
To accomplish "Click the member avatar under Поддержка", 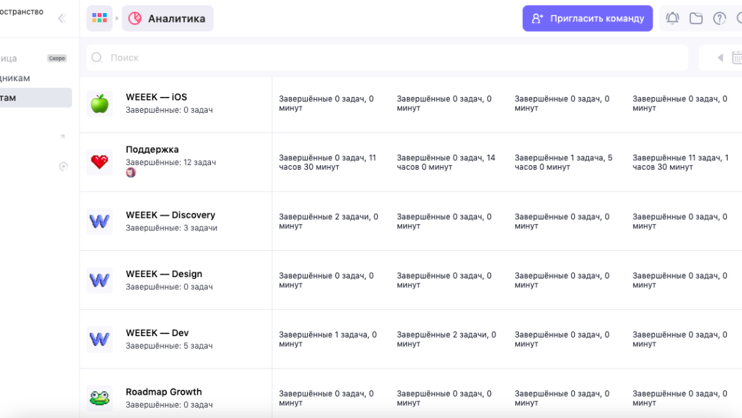I will 131,173.
